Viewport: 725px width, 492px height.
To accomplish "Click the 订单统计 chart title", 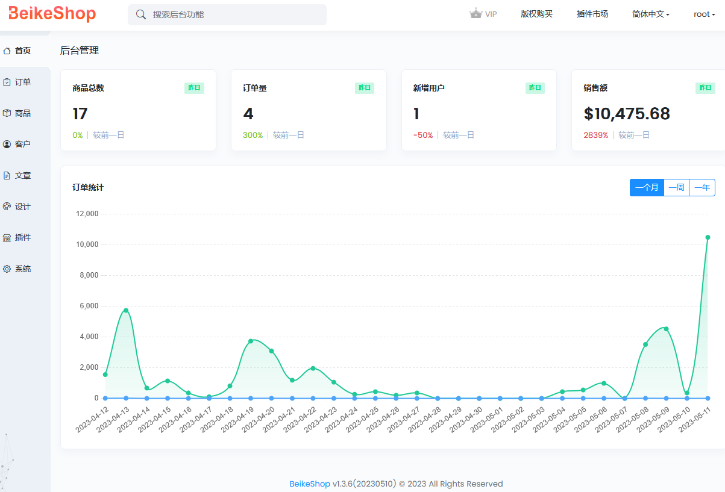I will pos(88,187).
